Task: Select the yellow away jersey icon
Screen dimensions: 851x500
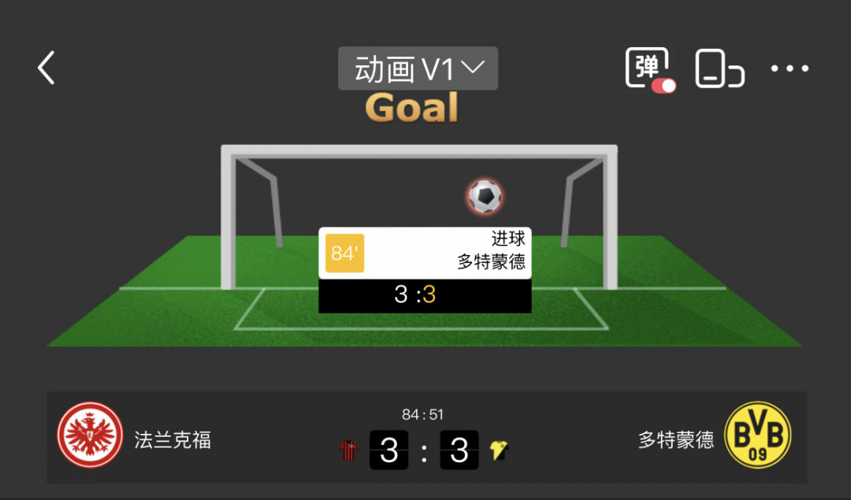Action: [498, 450]
